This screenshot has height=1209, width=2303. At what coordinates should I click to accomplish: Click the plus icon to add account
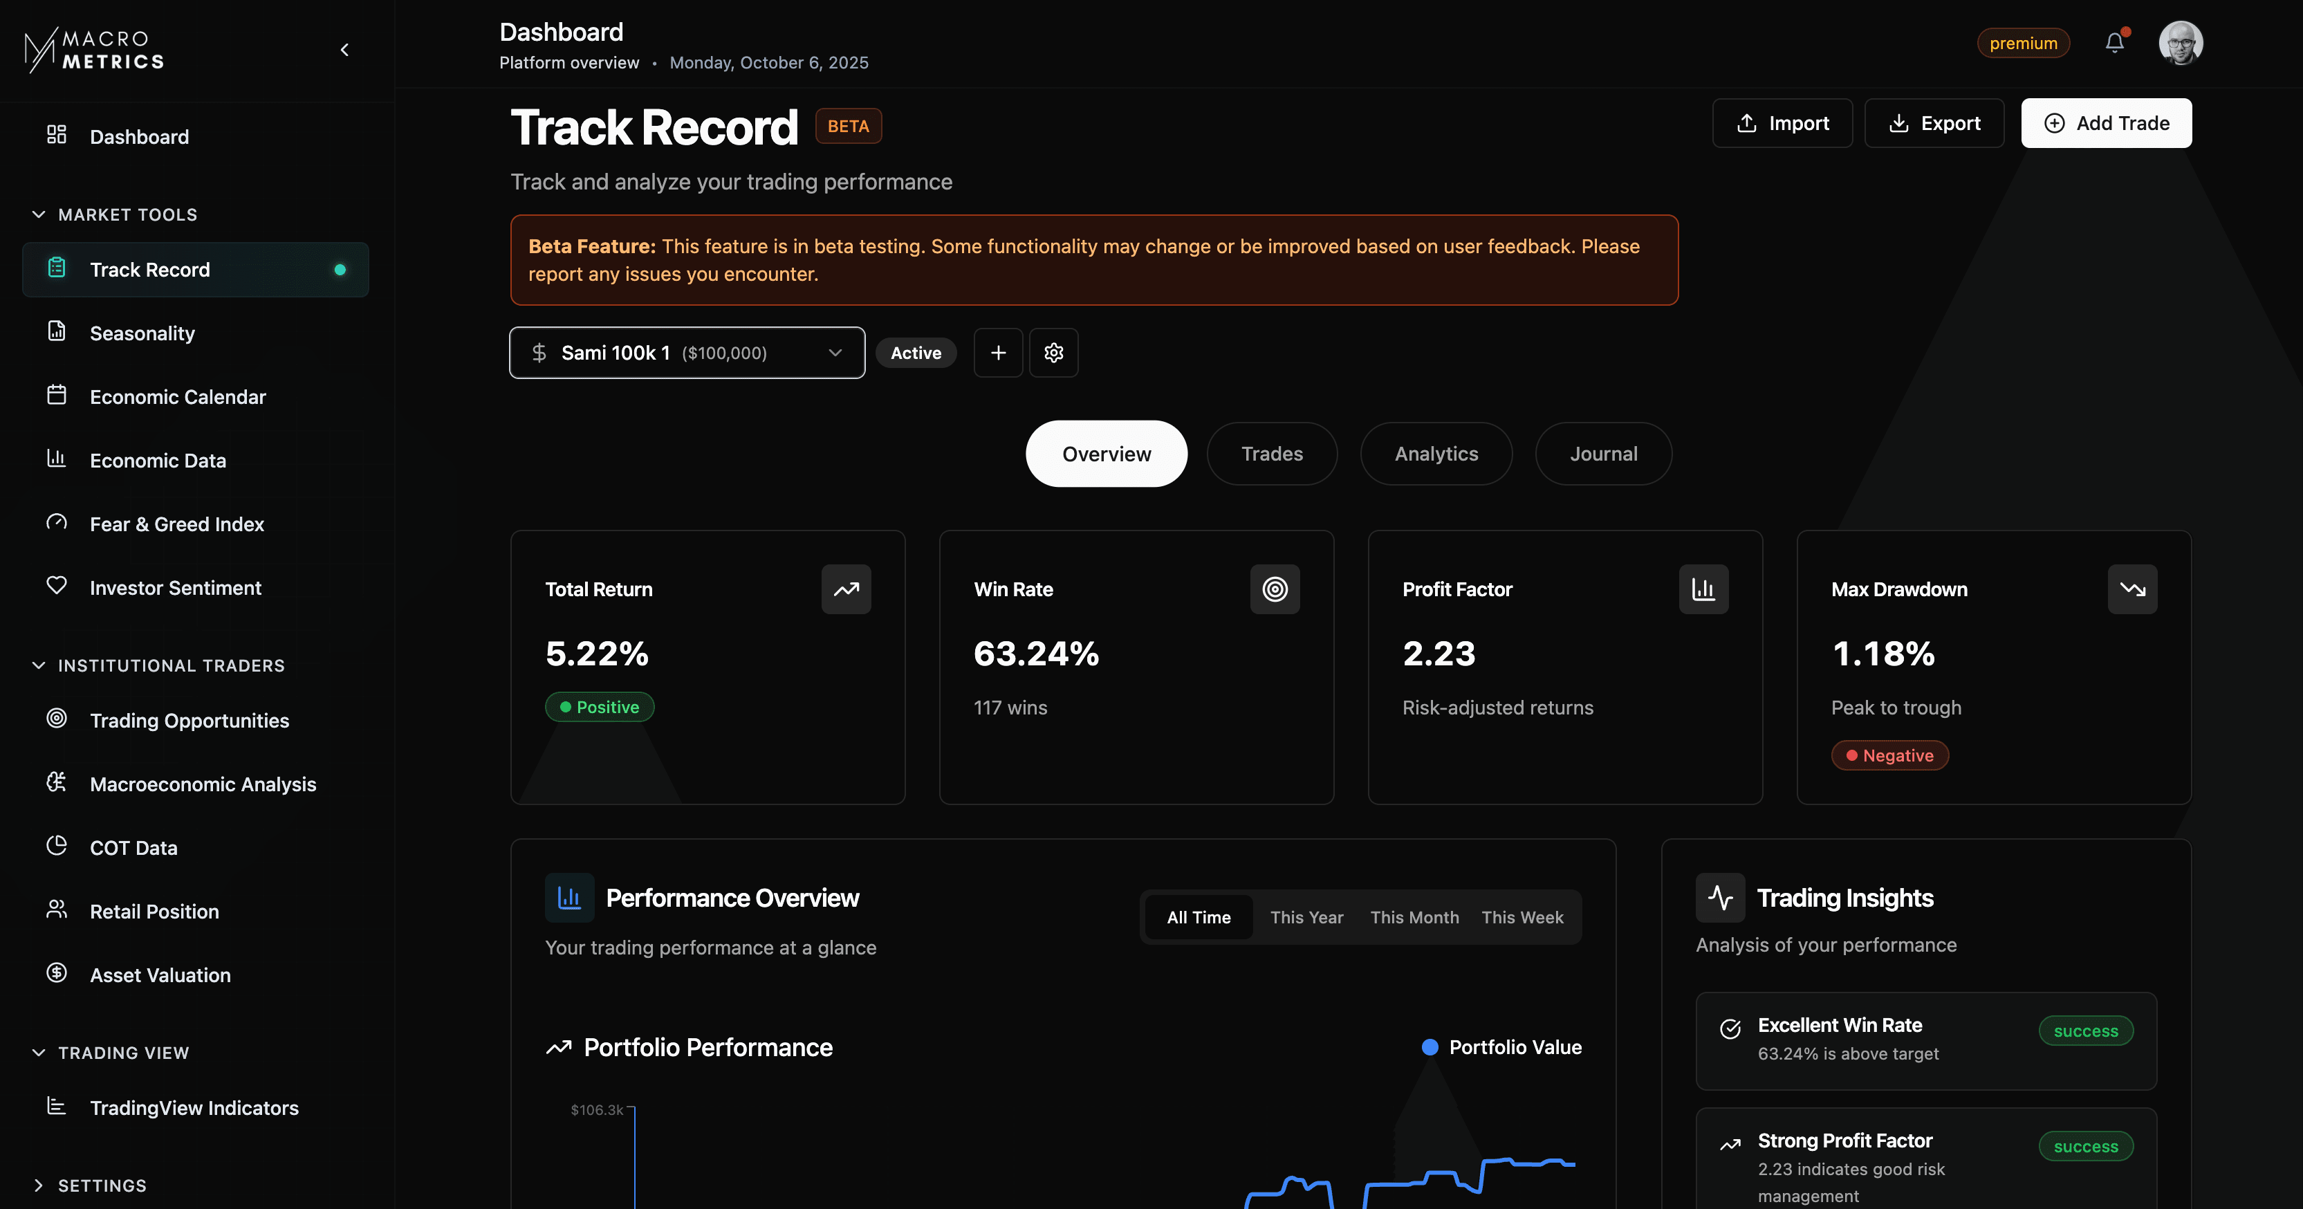(998, 352)
